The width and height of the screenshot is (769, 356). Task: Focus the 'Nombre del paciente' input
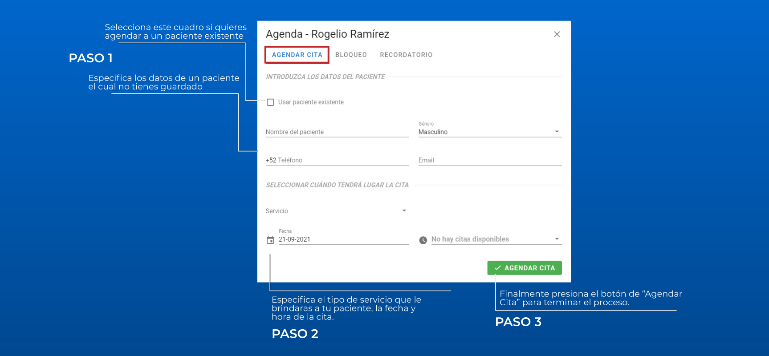click(337, 132)
